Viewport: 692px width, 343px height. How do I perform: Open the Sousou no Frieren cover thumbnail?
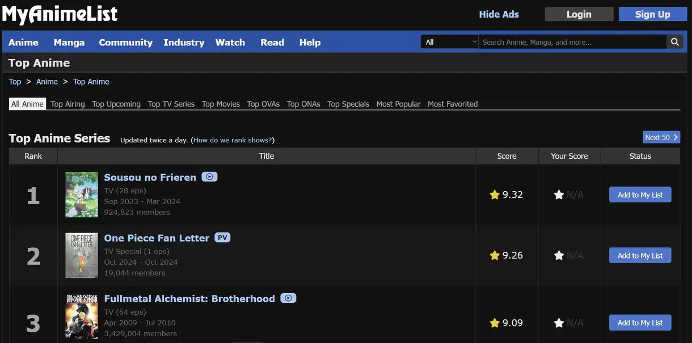(x=82, y=194)
